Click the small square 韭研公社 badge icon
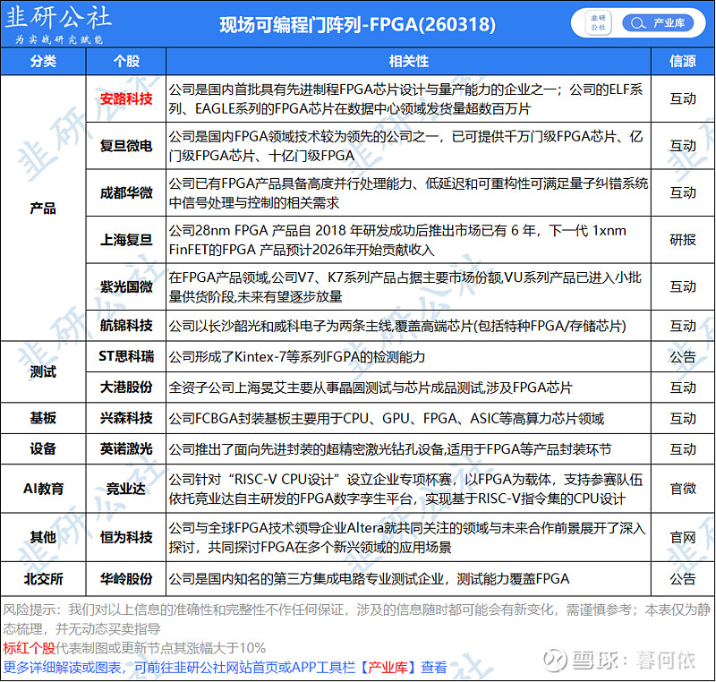This screenshot has height=682, width=716. point(599,23)
